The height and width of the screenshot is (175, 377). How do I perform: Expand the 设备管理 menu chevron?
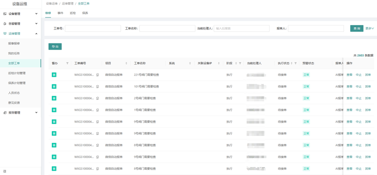36,14
